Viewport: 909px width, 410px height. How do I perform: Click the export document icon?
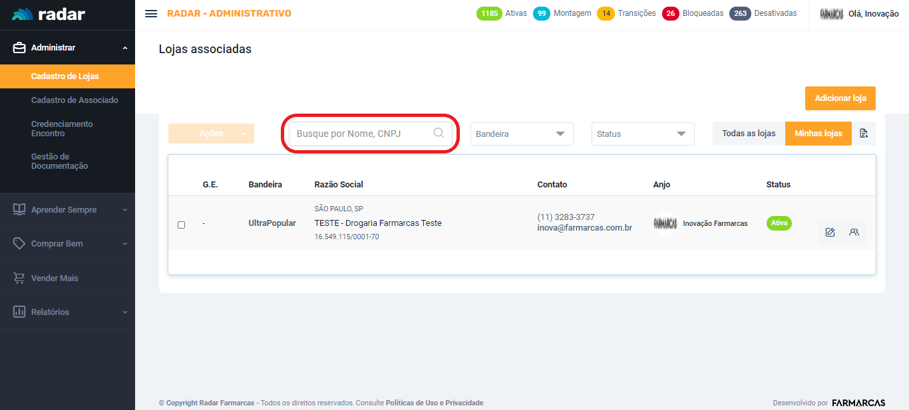(864, 134)
